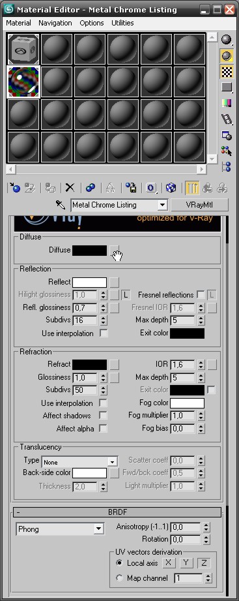Open the black Diffuse color swatch
The image size is (239, 601).
89,251
